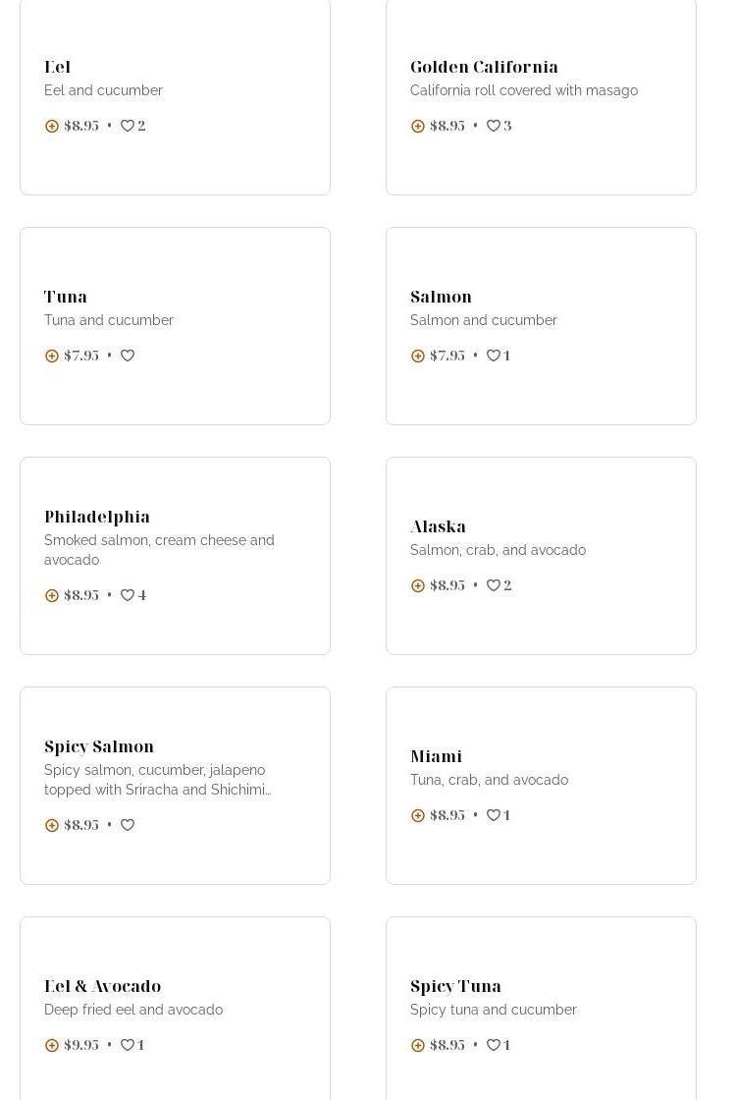
Task: Toggle the heart on Tuna roll
Action: 128,356
